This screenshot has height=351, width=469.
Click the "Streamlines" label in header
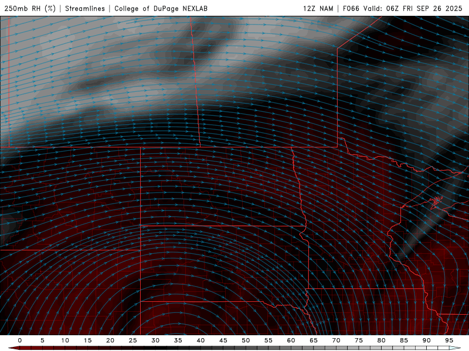tap(85, 8)
